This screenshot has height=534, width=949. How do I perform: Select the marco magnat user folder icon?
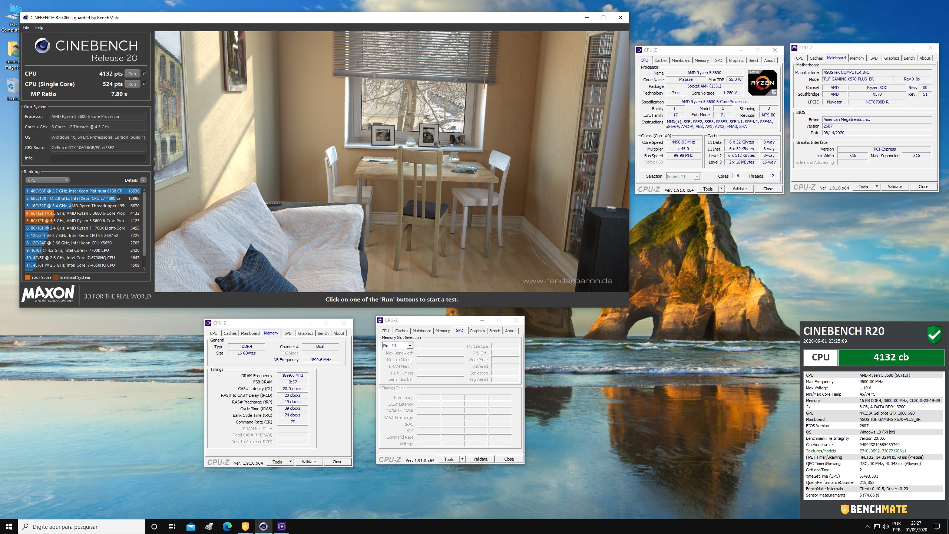click(13, 55)
